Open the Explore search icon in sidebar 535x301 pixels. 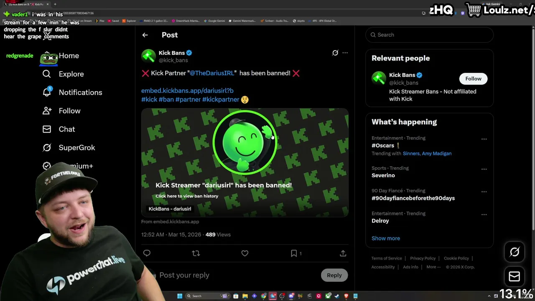click(47, 74)
